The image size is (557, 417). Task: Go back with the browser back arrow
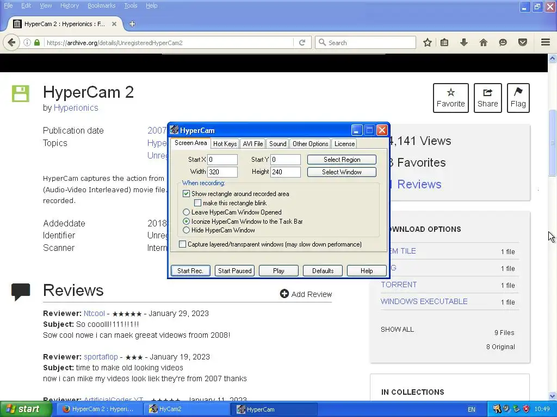pos(11,42)
